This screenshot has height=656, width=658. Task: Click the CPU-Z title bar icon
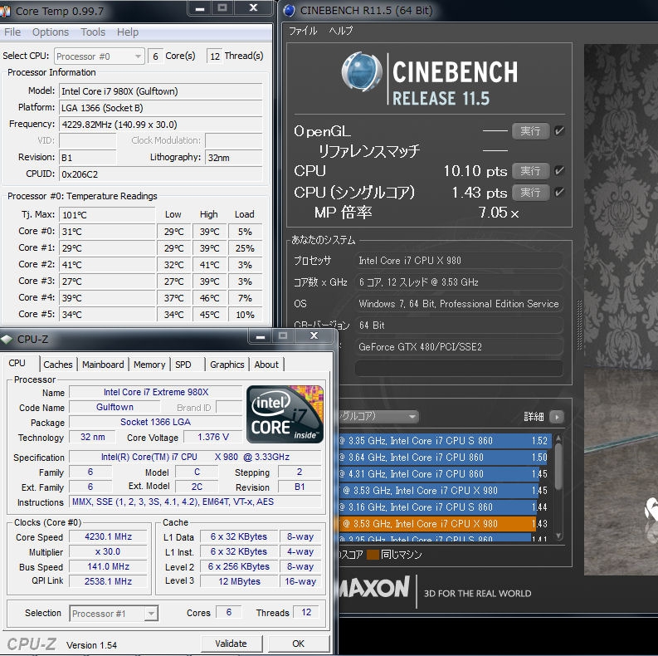[7, 339]
